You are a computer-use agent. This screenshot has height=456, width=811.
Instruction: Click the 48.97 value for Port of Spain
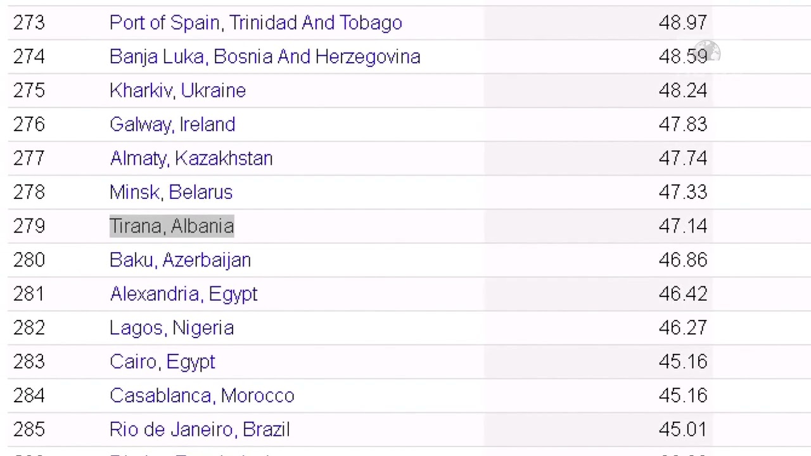[682, 23]
